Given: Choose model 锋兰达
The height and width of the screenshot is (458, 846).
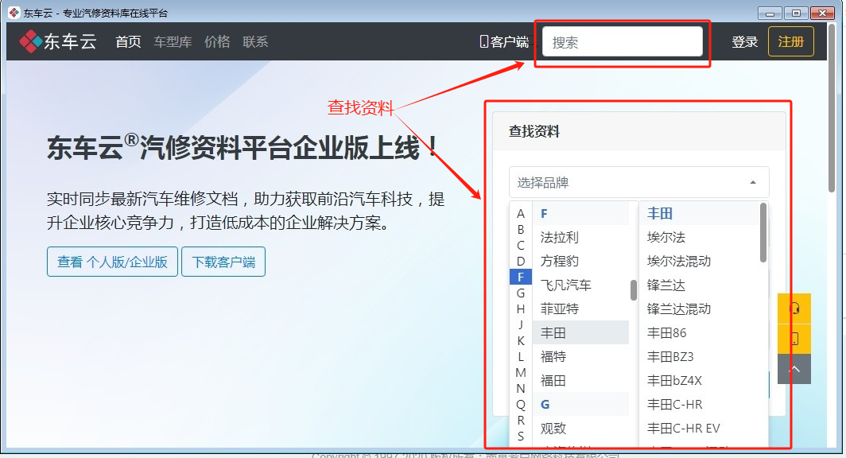Looking at the screenshot, I should coord(699,285).
